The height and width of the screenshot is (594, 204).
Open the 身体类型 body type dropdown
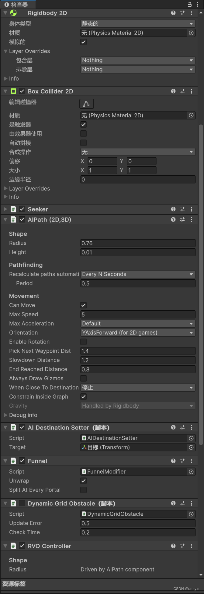click(x=137, y=23)
